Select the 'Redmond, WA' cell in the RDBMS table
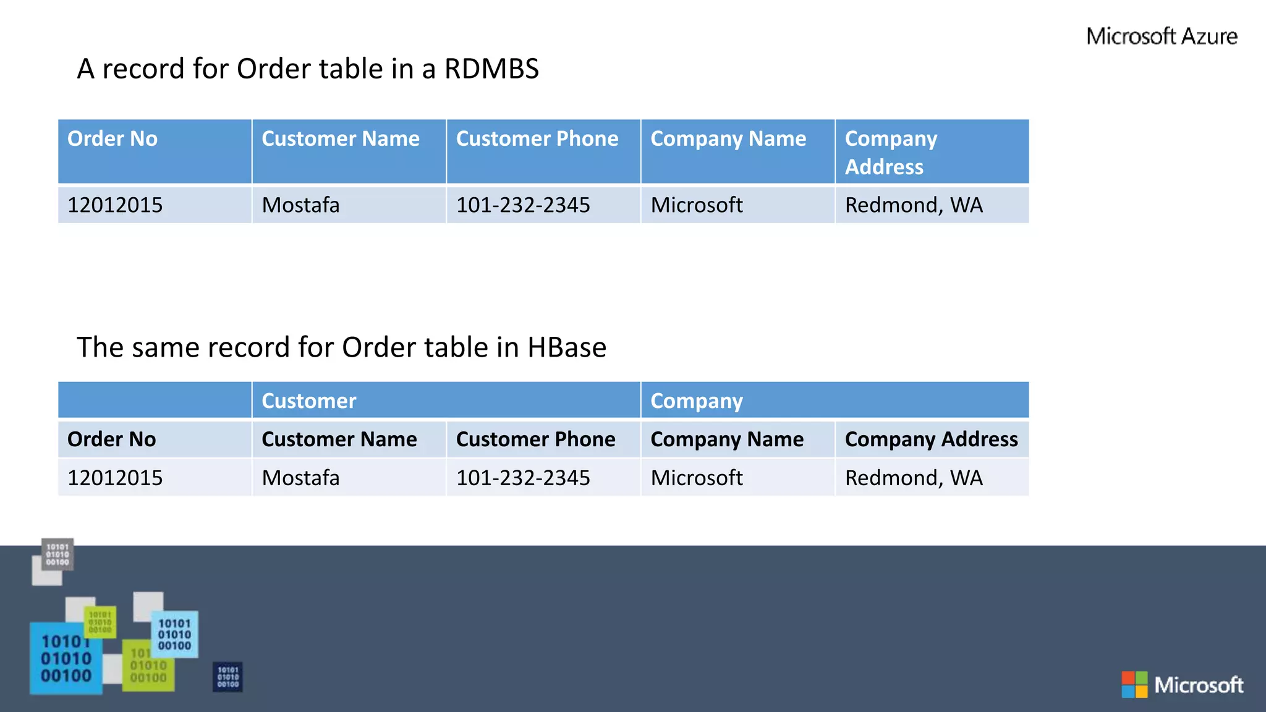1266x712 pixels. pyautogui.click(x=932, y=205)
